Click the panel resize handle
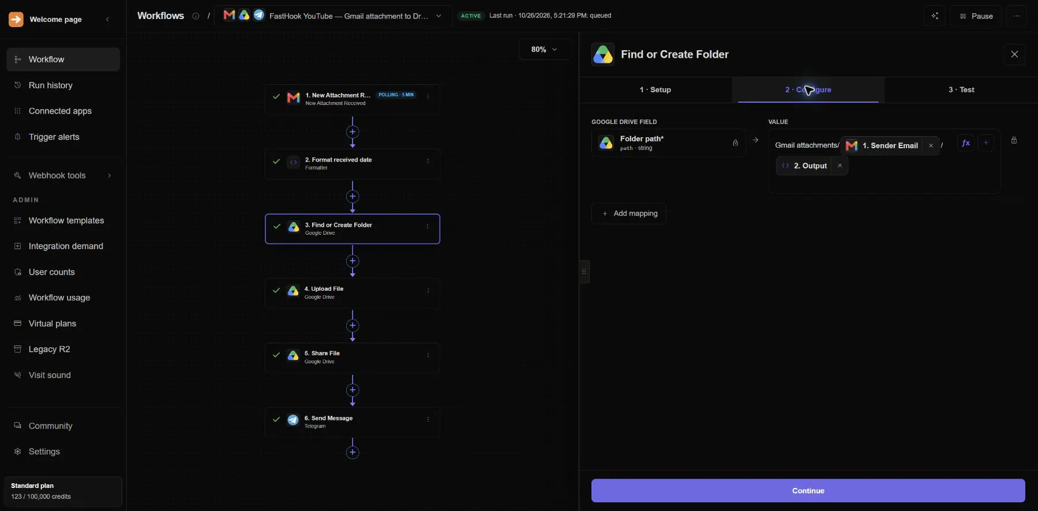Image resolution: width=1038 pixels, height=511 pixels. (584, 272)
